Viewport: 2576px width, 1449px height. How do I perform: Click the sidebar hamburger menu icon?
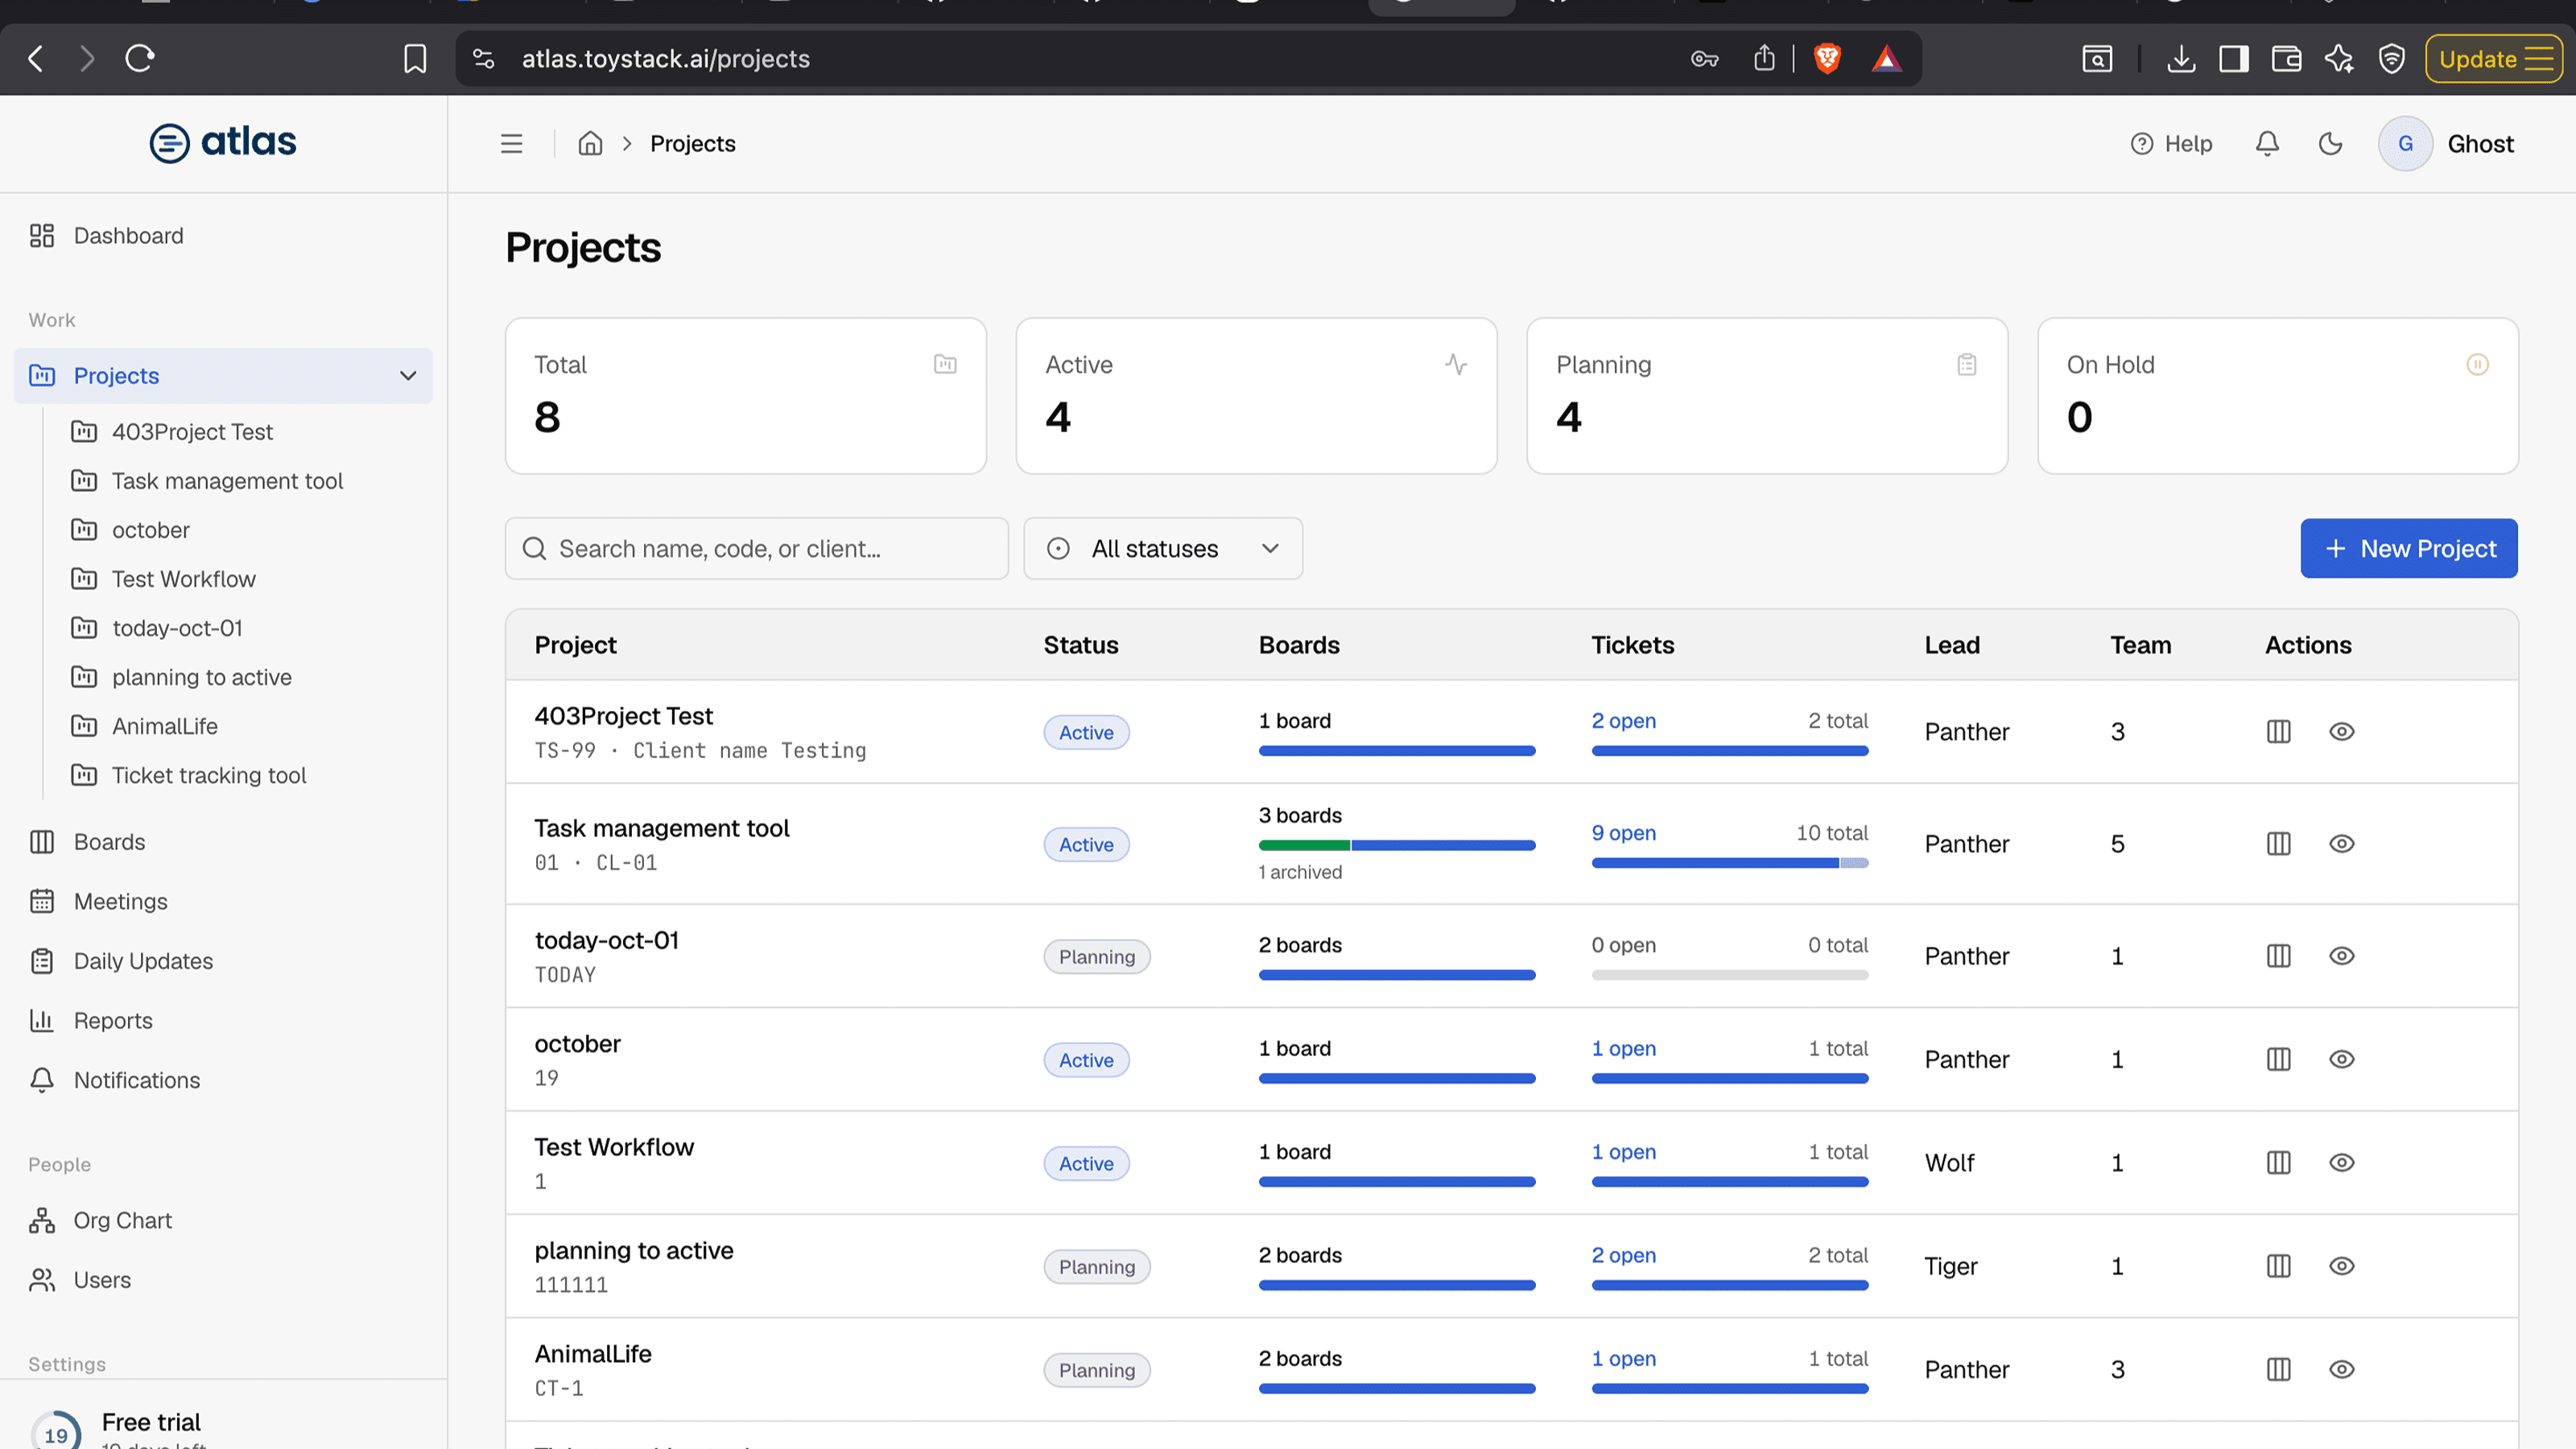(x=511, y=144)
